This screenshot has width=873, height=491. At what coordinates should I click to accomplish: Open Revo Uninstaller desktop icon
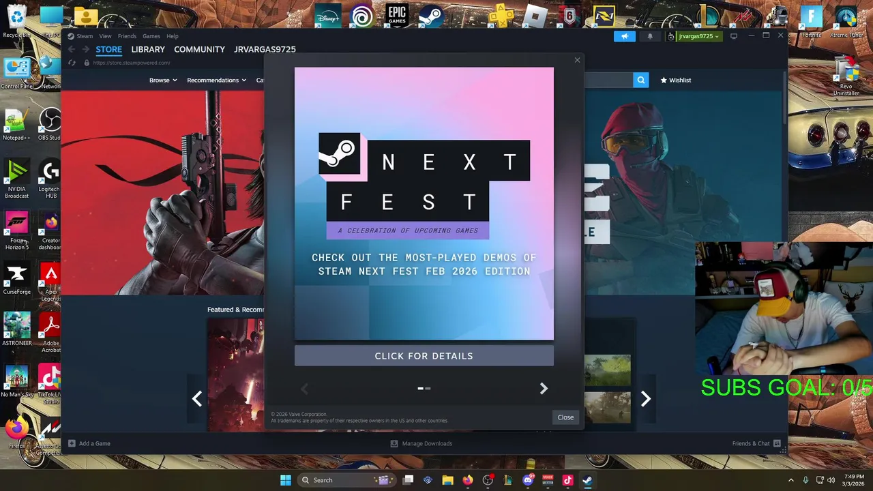tap(846, 76)
